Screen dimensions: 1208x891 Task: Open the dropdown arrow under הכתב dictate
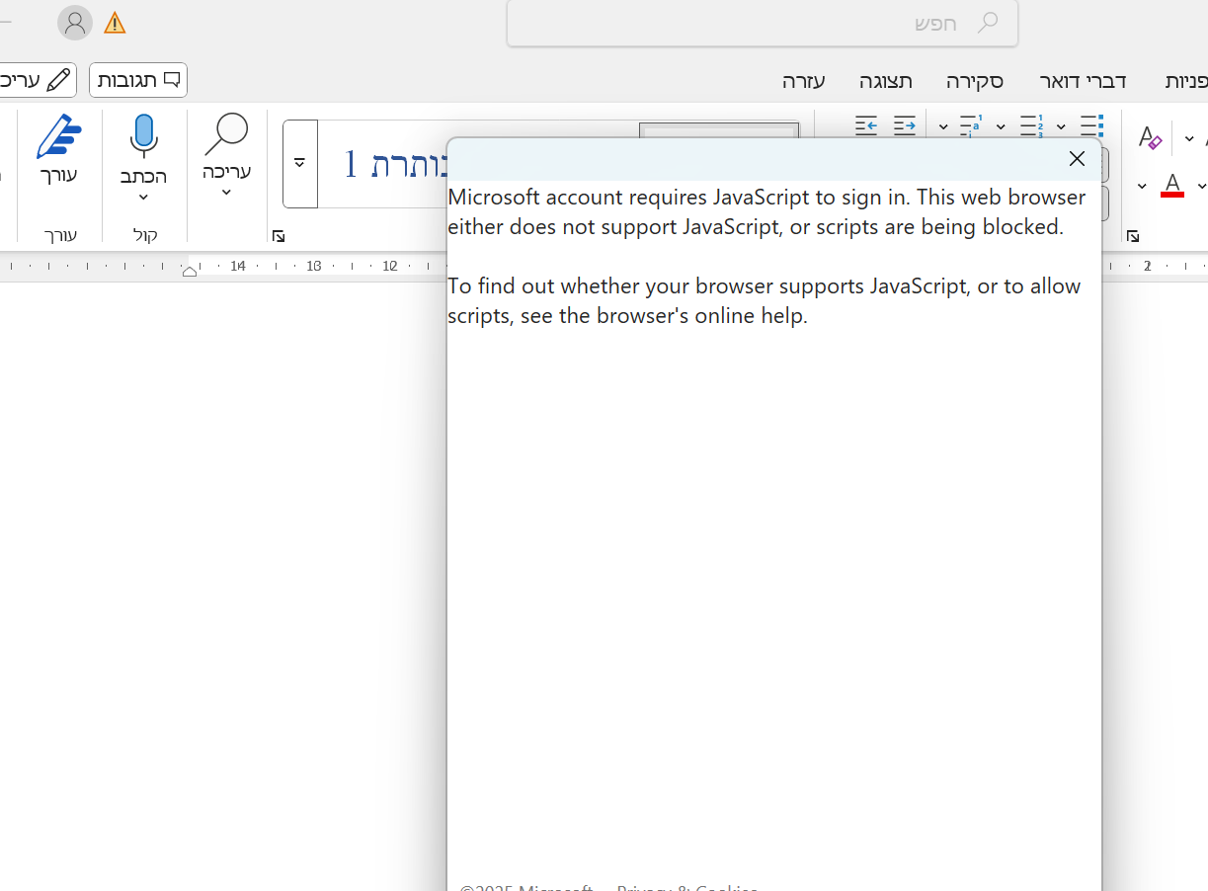pyautogui.click(x=143, y=198)
